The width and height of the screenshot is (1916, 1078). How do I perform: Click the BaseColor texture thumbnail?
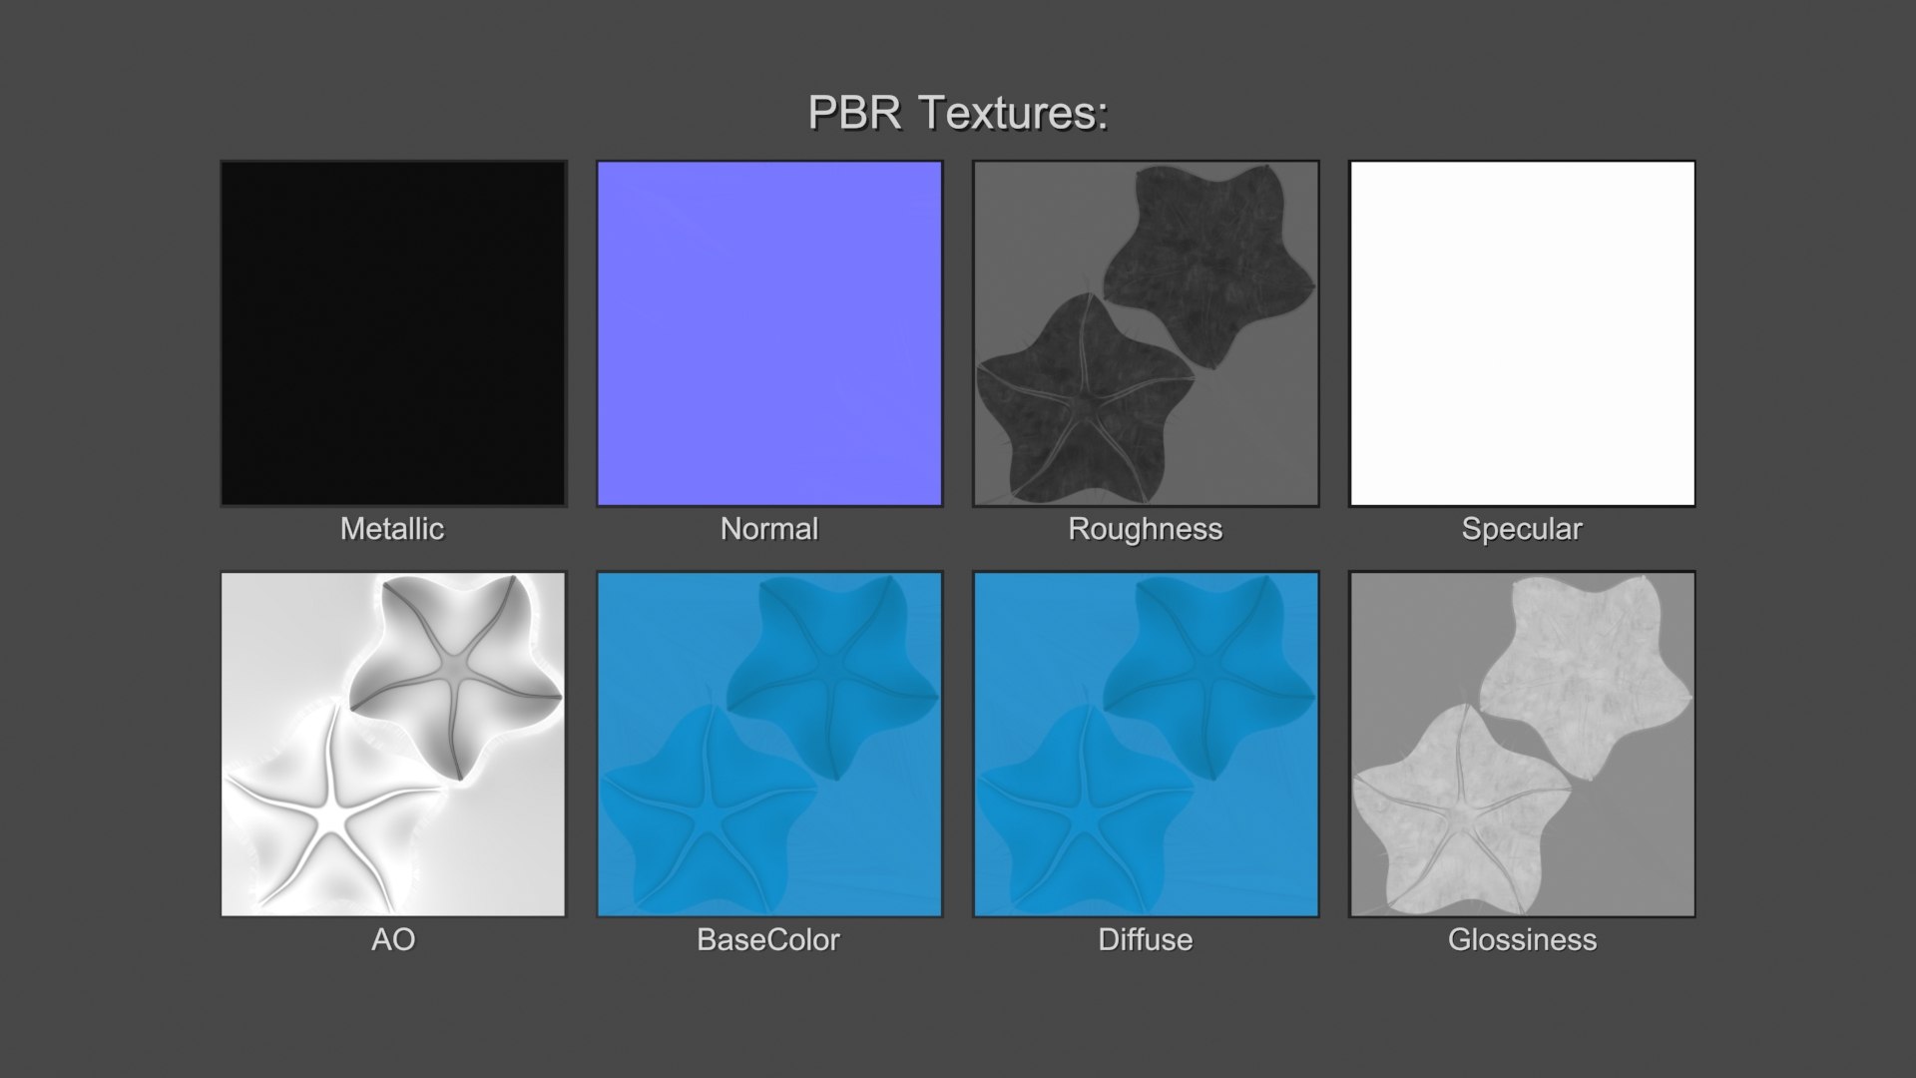[769, 744]
